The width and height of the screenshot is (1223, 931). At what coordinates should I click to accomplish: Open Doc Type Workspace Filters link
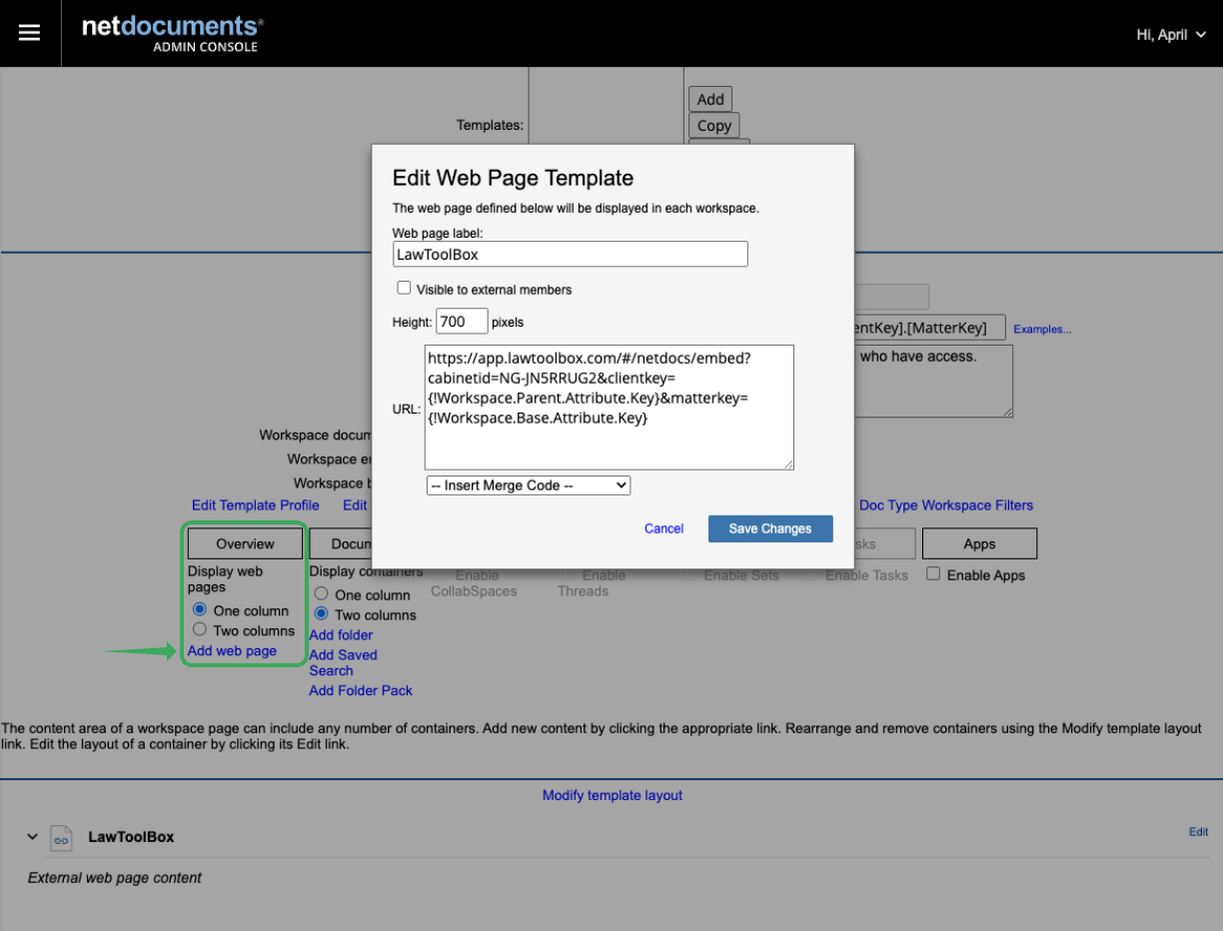(946, 504)
